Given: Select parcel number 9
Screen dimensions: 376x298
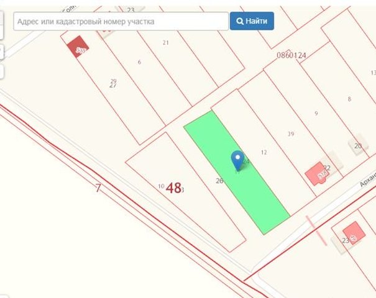Looking at the screenshot, I should coord(316,114).
